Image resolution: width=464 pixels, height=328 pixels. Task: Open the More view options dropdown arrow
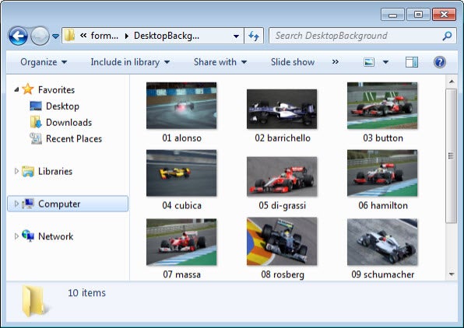point(385,62)
